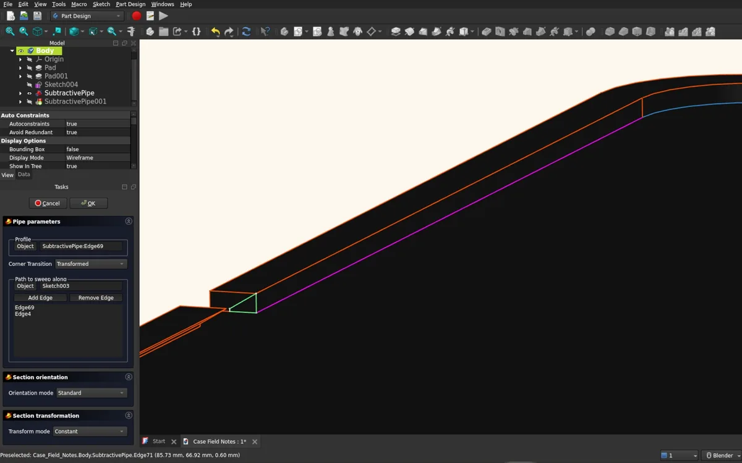Refresh recompute document icon

click(246, 31)
